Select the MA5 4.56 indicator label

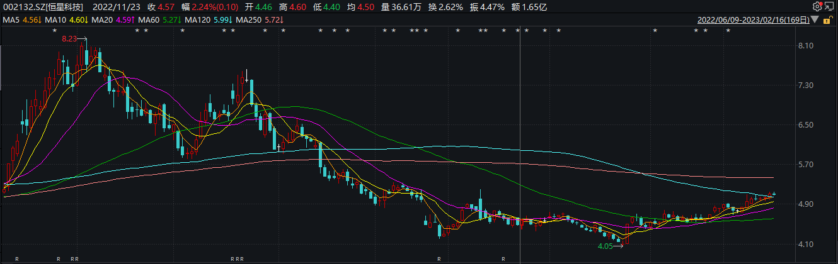22,20
